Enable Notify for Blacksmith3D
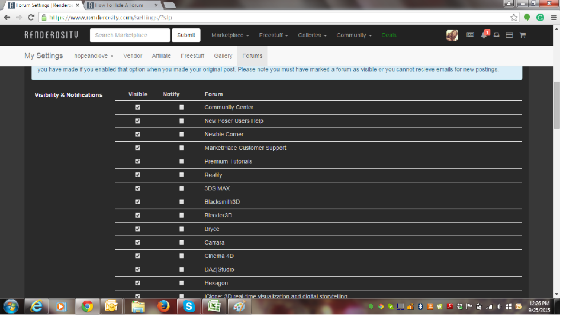Screen dimensions: 563x319 (182, 203)
